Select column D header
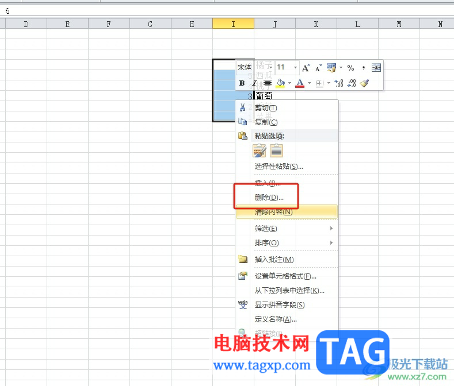 click(26, 24)
